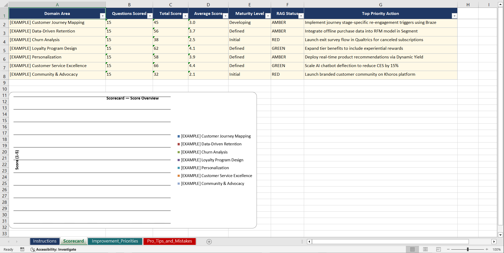Add a new worksheet with the plus button
This screenshot has height=253, width=504.
point(209,241)
